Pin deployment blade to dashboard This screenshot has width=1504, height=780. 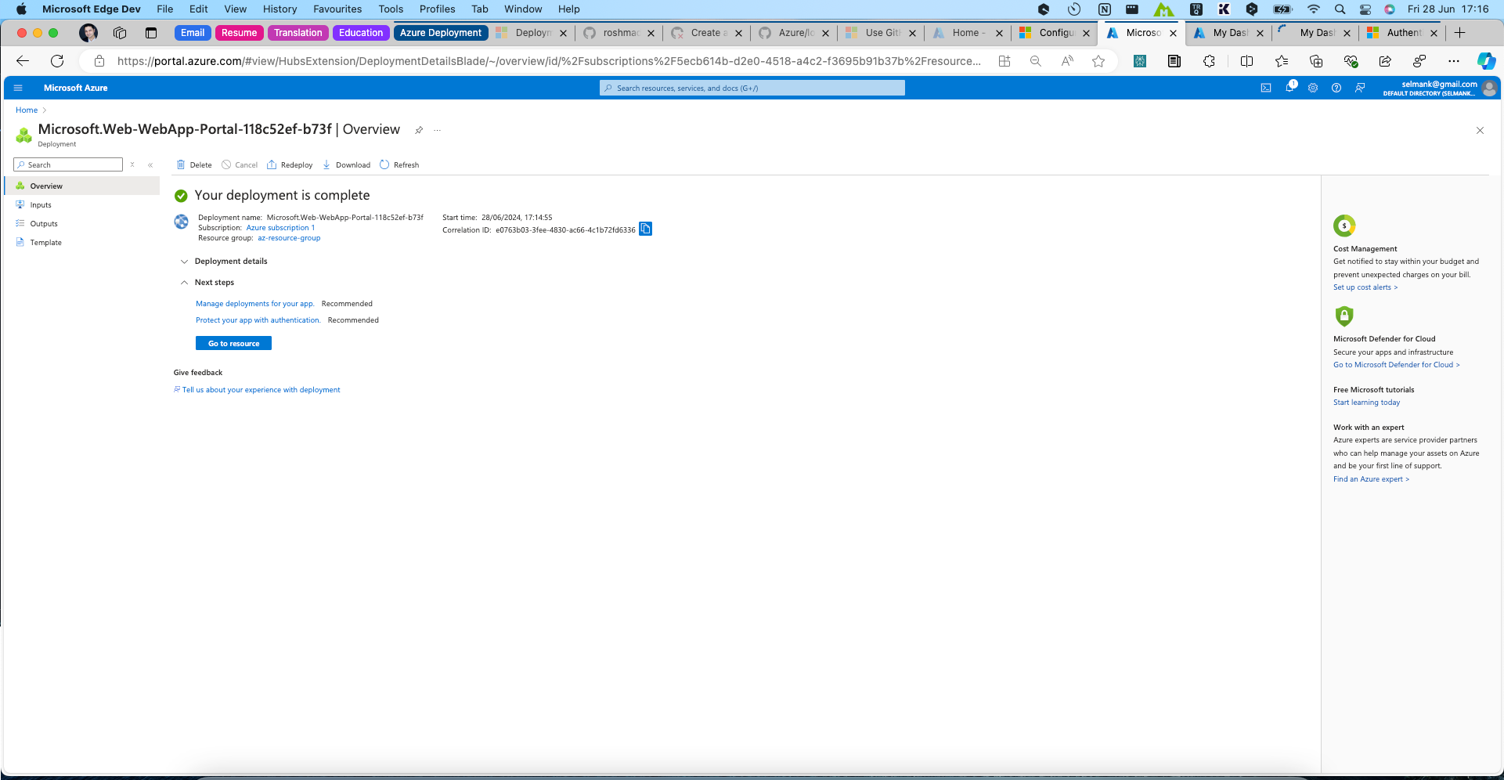pyautogui.click(x=419, y=130)
